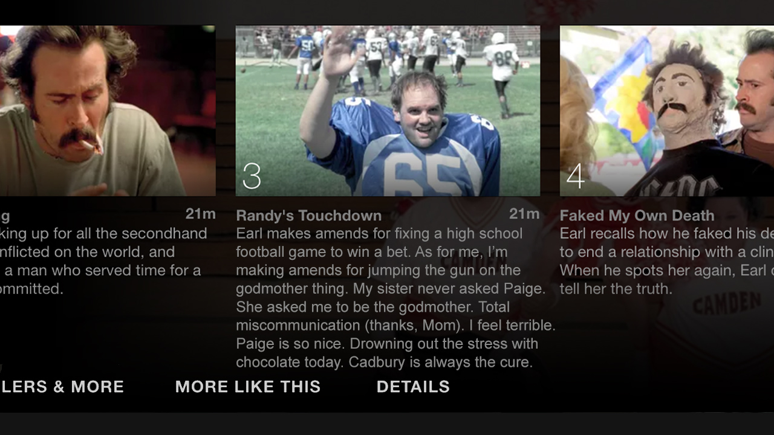Click the number 4 episode badge
Image resolution: width=774 pixels, height=435 pixels.
pyautogui.click(x=575, y=176)
